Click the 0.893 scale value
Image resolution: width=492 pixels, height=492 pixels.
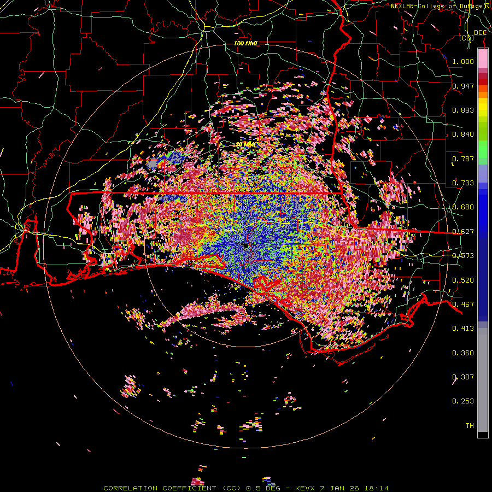pos(463,110)
